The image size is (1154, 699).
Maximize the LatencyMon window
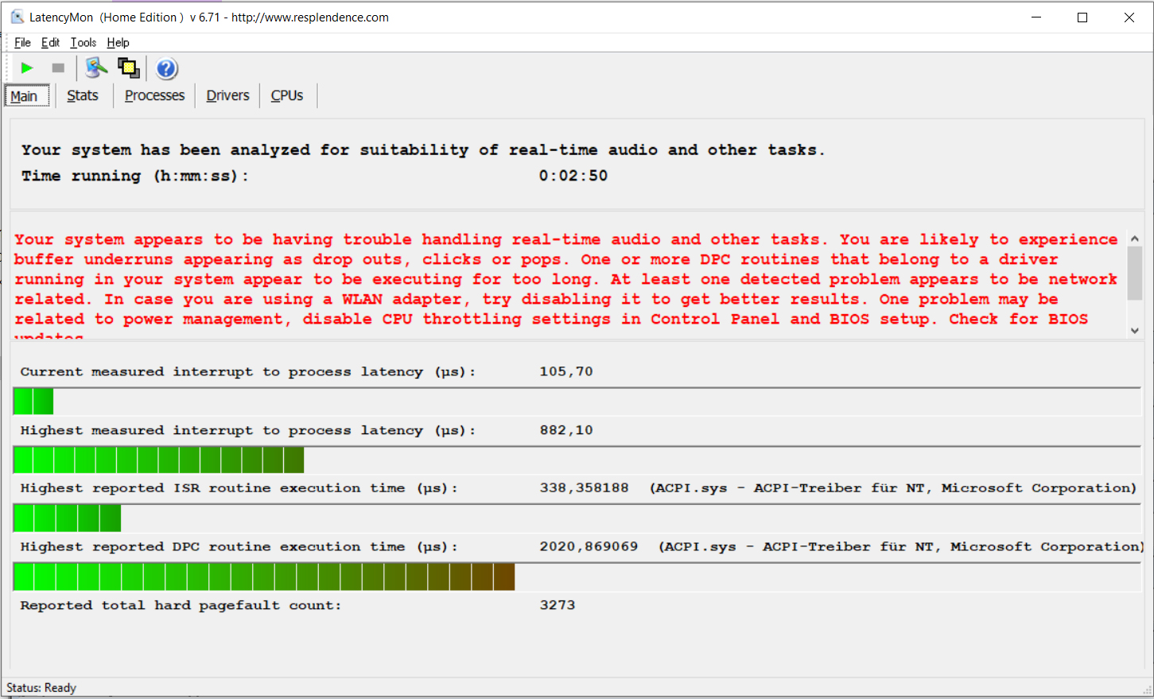tap(1082, 17)
